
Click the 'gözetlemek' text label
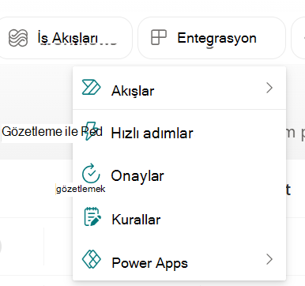81,189
